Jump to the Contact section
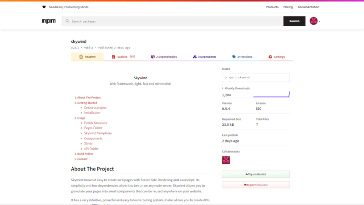 pyautogui.click(x=83, y=159)
